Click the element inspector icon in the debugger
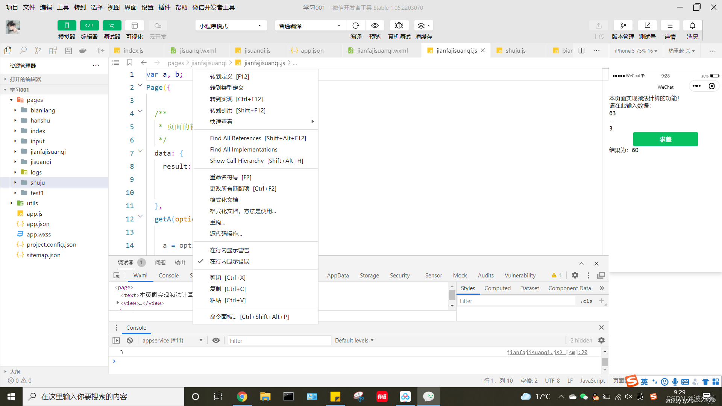The image size is (722, 406). point(117,276)
